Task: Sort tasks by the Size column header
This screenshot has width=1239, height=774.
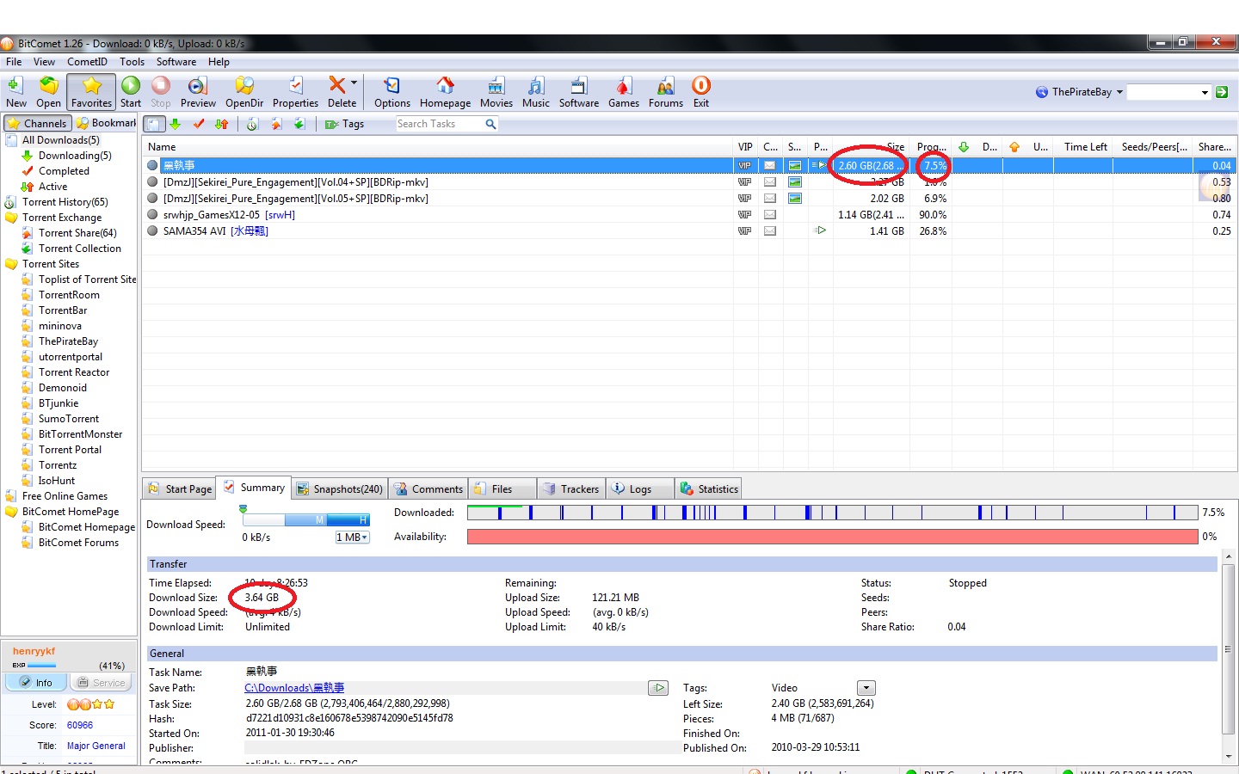Action: pos(871,147)
